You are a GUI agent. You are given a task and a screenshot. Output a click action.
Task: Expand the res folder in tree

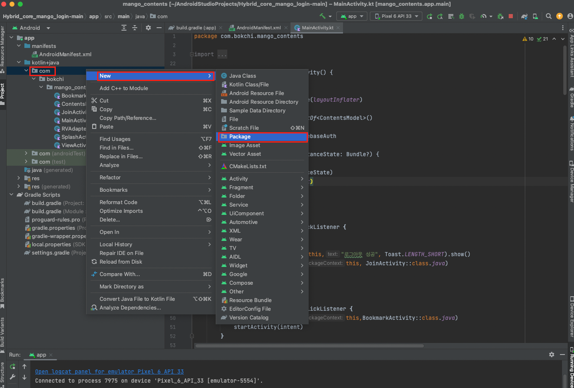[19, 178]
